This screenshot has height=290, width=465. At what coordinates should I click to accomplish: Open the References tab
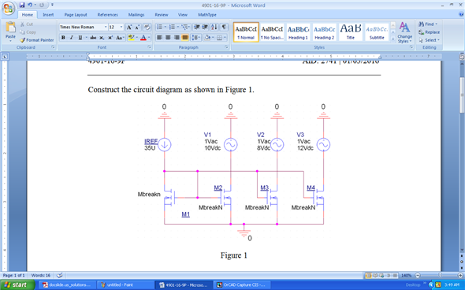point(108,15)
